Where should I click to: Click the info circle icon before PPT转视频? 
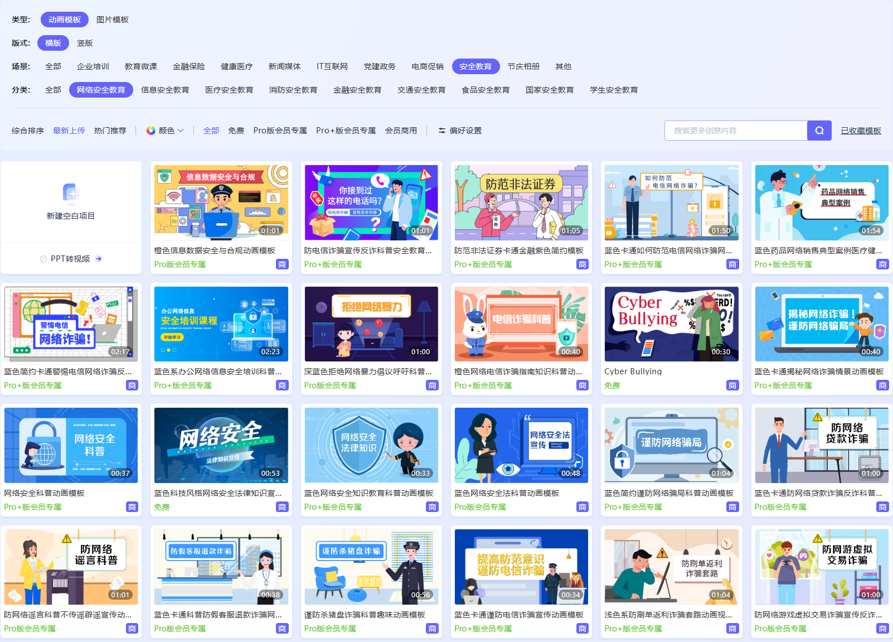[x=43, y=258]
